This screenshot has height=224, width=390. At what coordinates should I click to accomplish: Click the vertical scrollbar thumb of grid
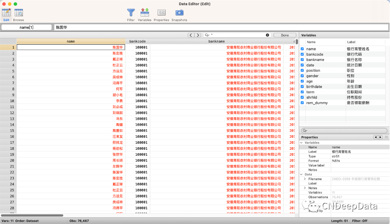pyautogui.click(x=297, y=42)
